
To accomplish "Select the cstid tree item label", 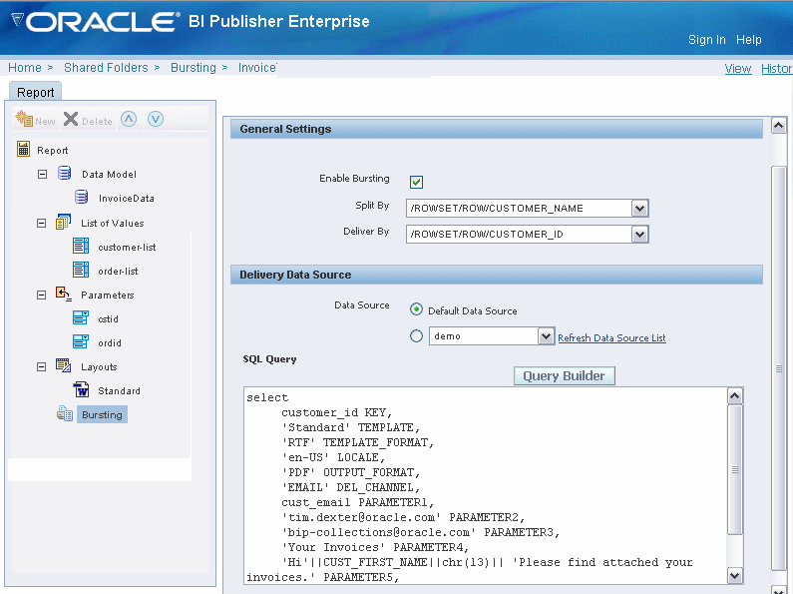I will click(109, 318).
